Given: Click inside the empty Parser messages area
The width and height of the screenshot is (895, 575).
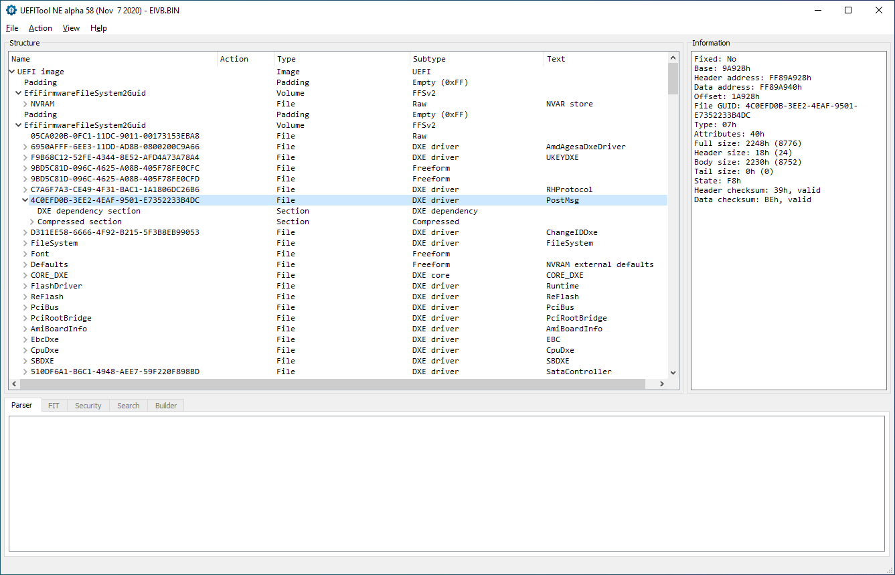Looking at the screenshot, I should coord(446,483).
